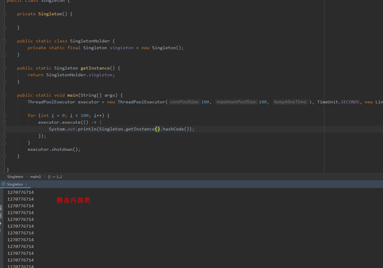Close the Singleton run tab
The height and width of the screenshot is (268, 383).
[26, 184]
